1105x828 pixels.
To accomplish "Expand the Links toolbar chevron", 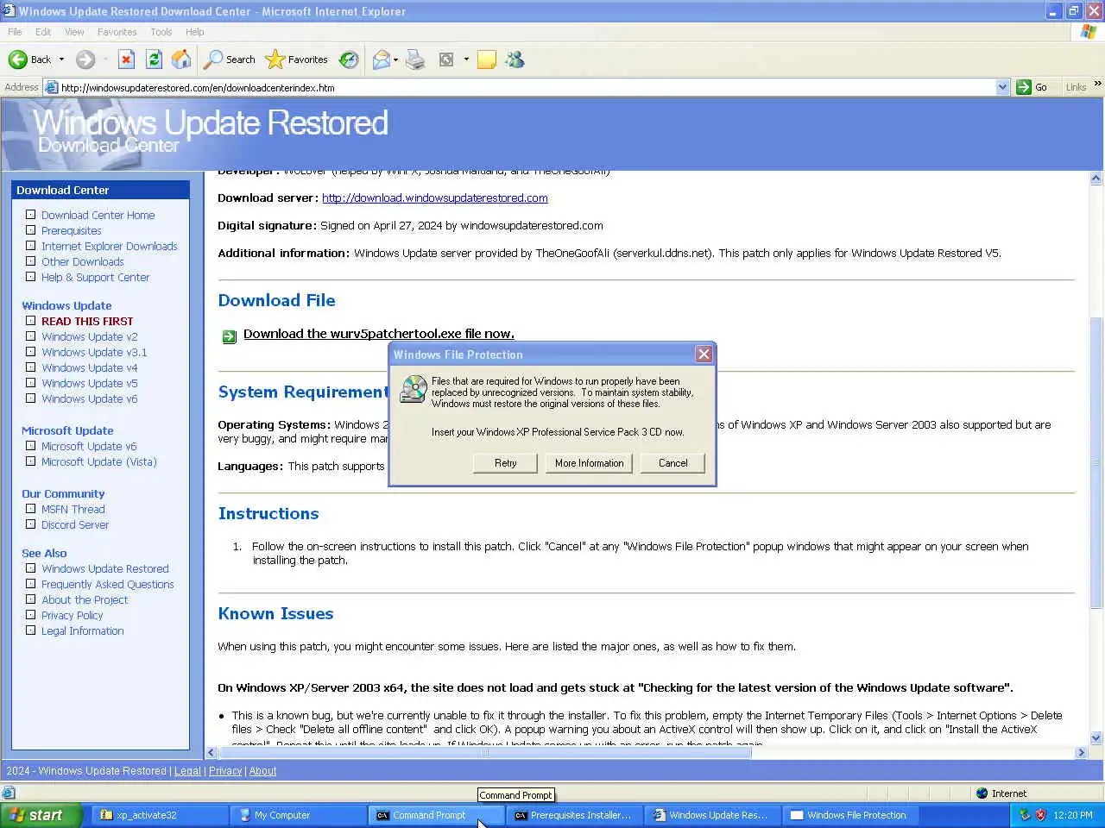I will coord(1097,84).
